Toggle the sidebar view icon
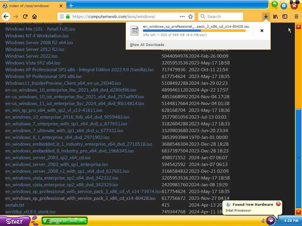This screenshot has height=226, width=302. coord(285,16)
